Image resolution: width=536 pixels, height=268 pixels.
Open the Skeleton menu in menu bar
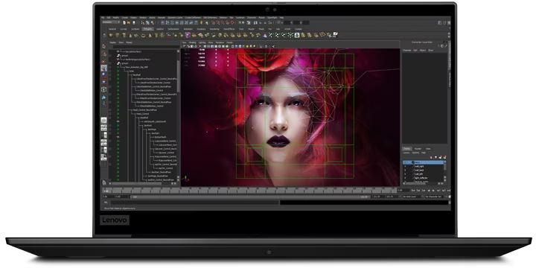click(223, 17)
